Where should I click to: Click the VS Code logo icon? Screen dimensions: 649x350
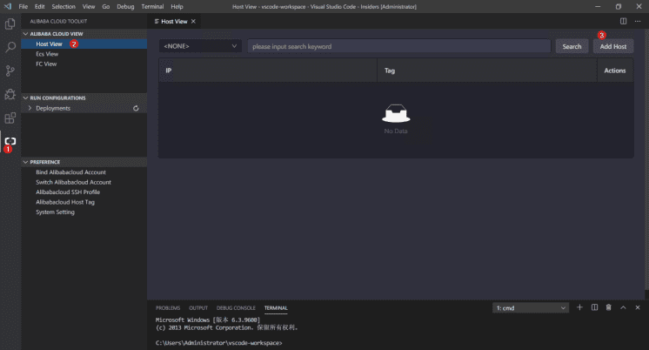(x=8, y=6)
